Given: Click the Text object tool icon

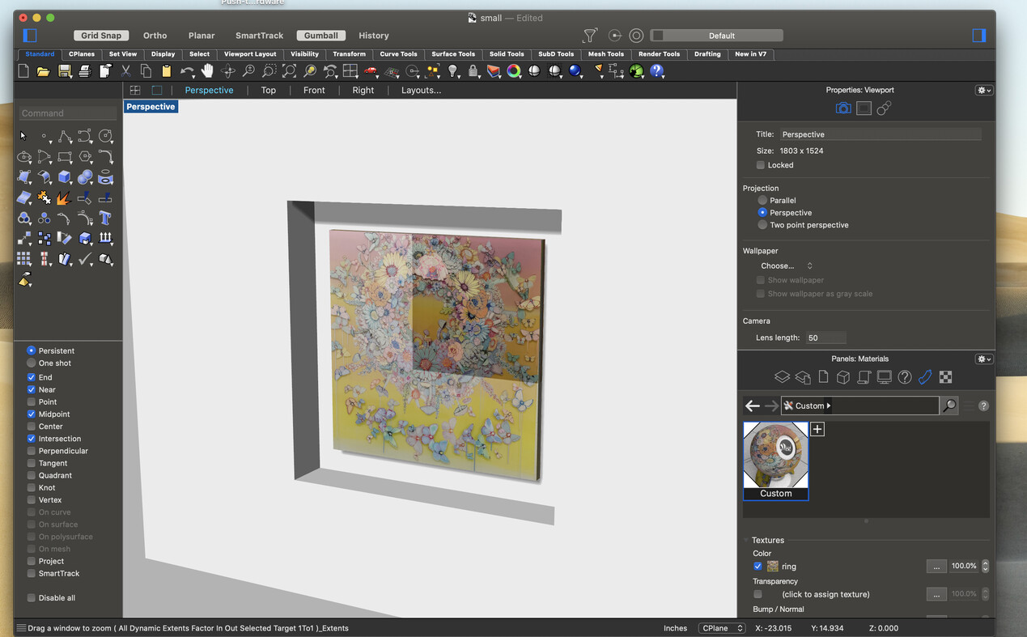Looking at the screenshot, I should (105, 218).
